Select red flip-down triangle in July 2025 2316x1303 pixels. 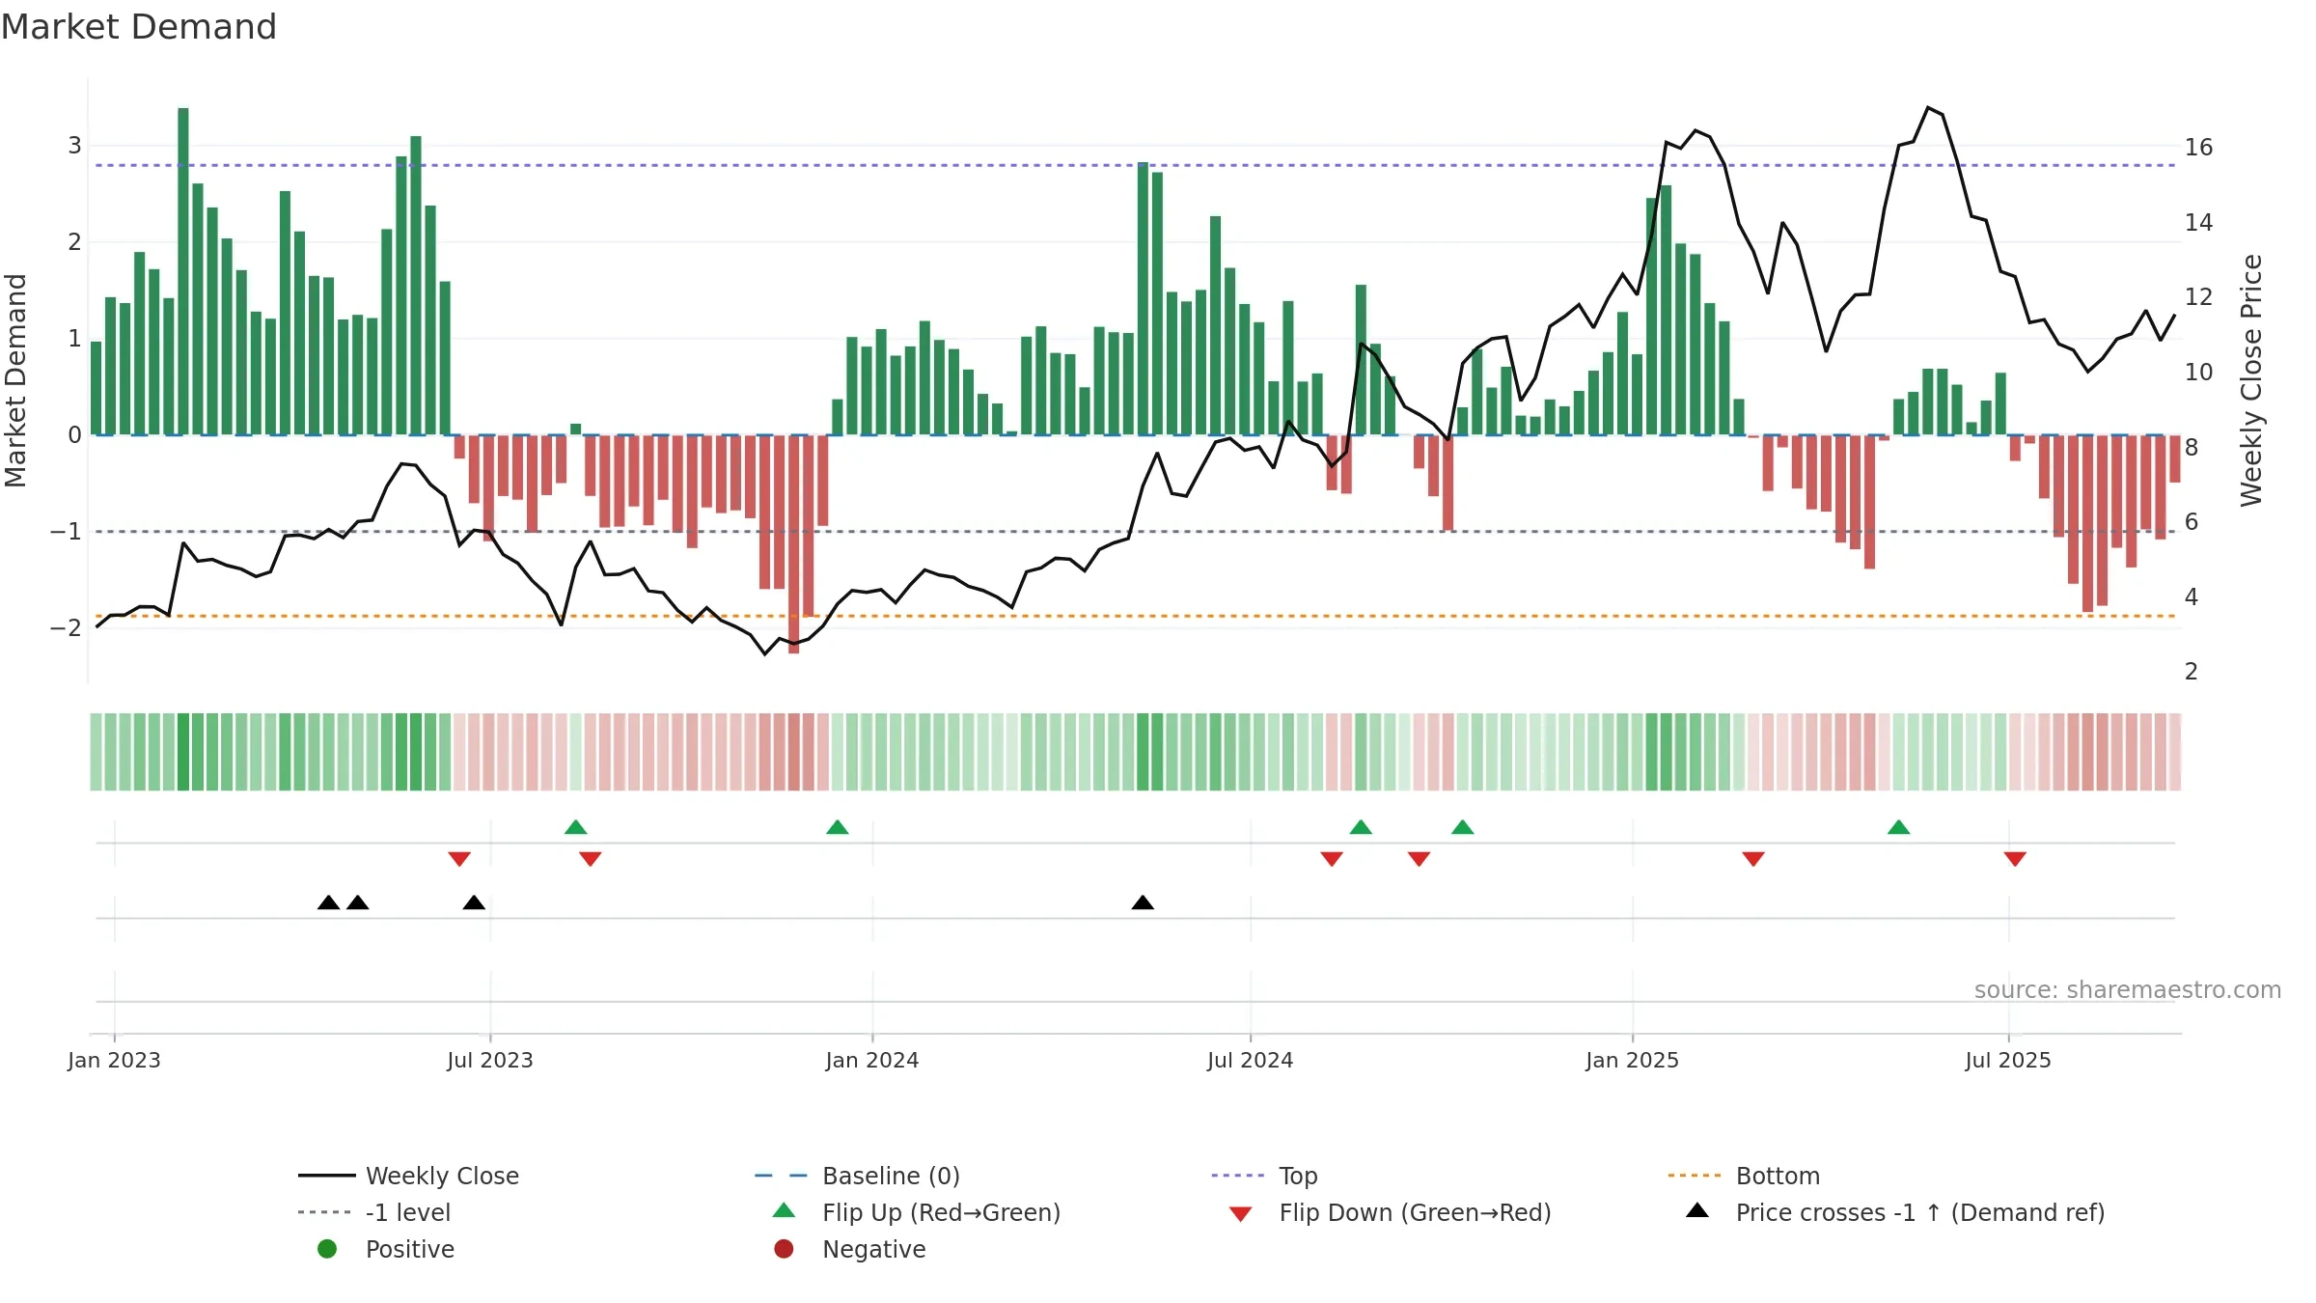coord(2015,859)
